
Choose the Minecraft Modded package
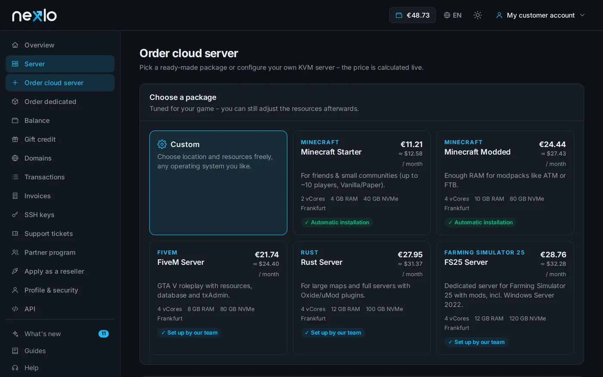tap(505, 183)
